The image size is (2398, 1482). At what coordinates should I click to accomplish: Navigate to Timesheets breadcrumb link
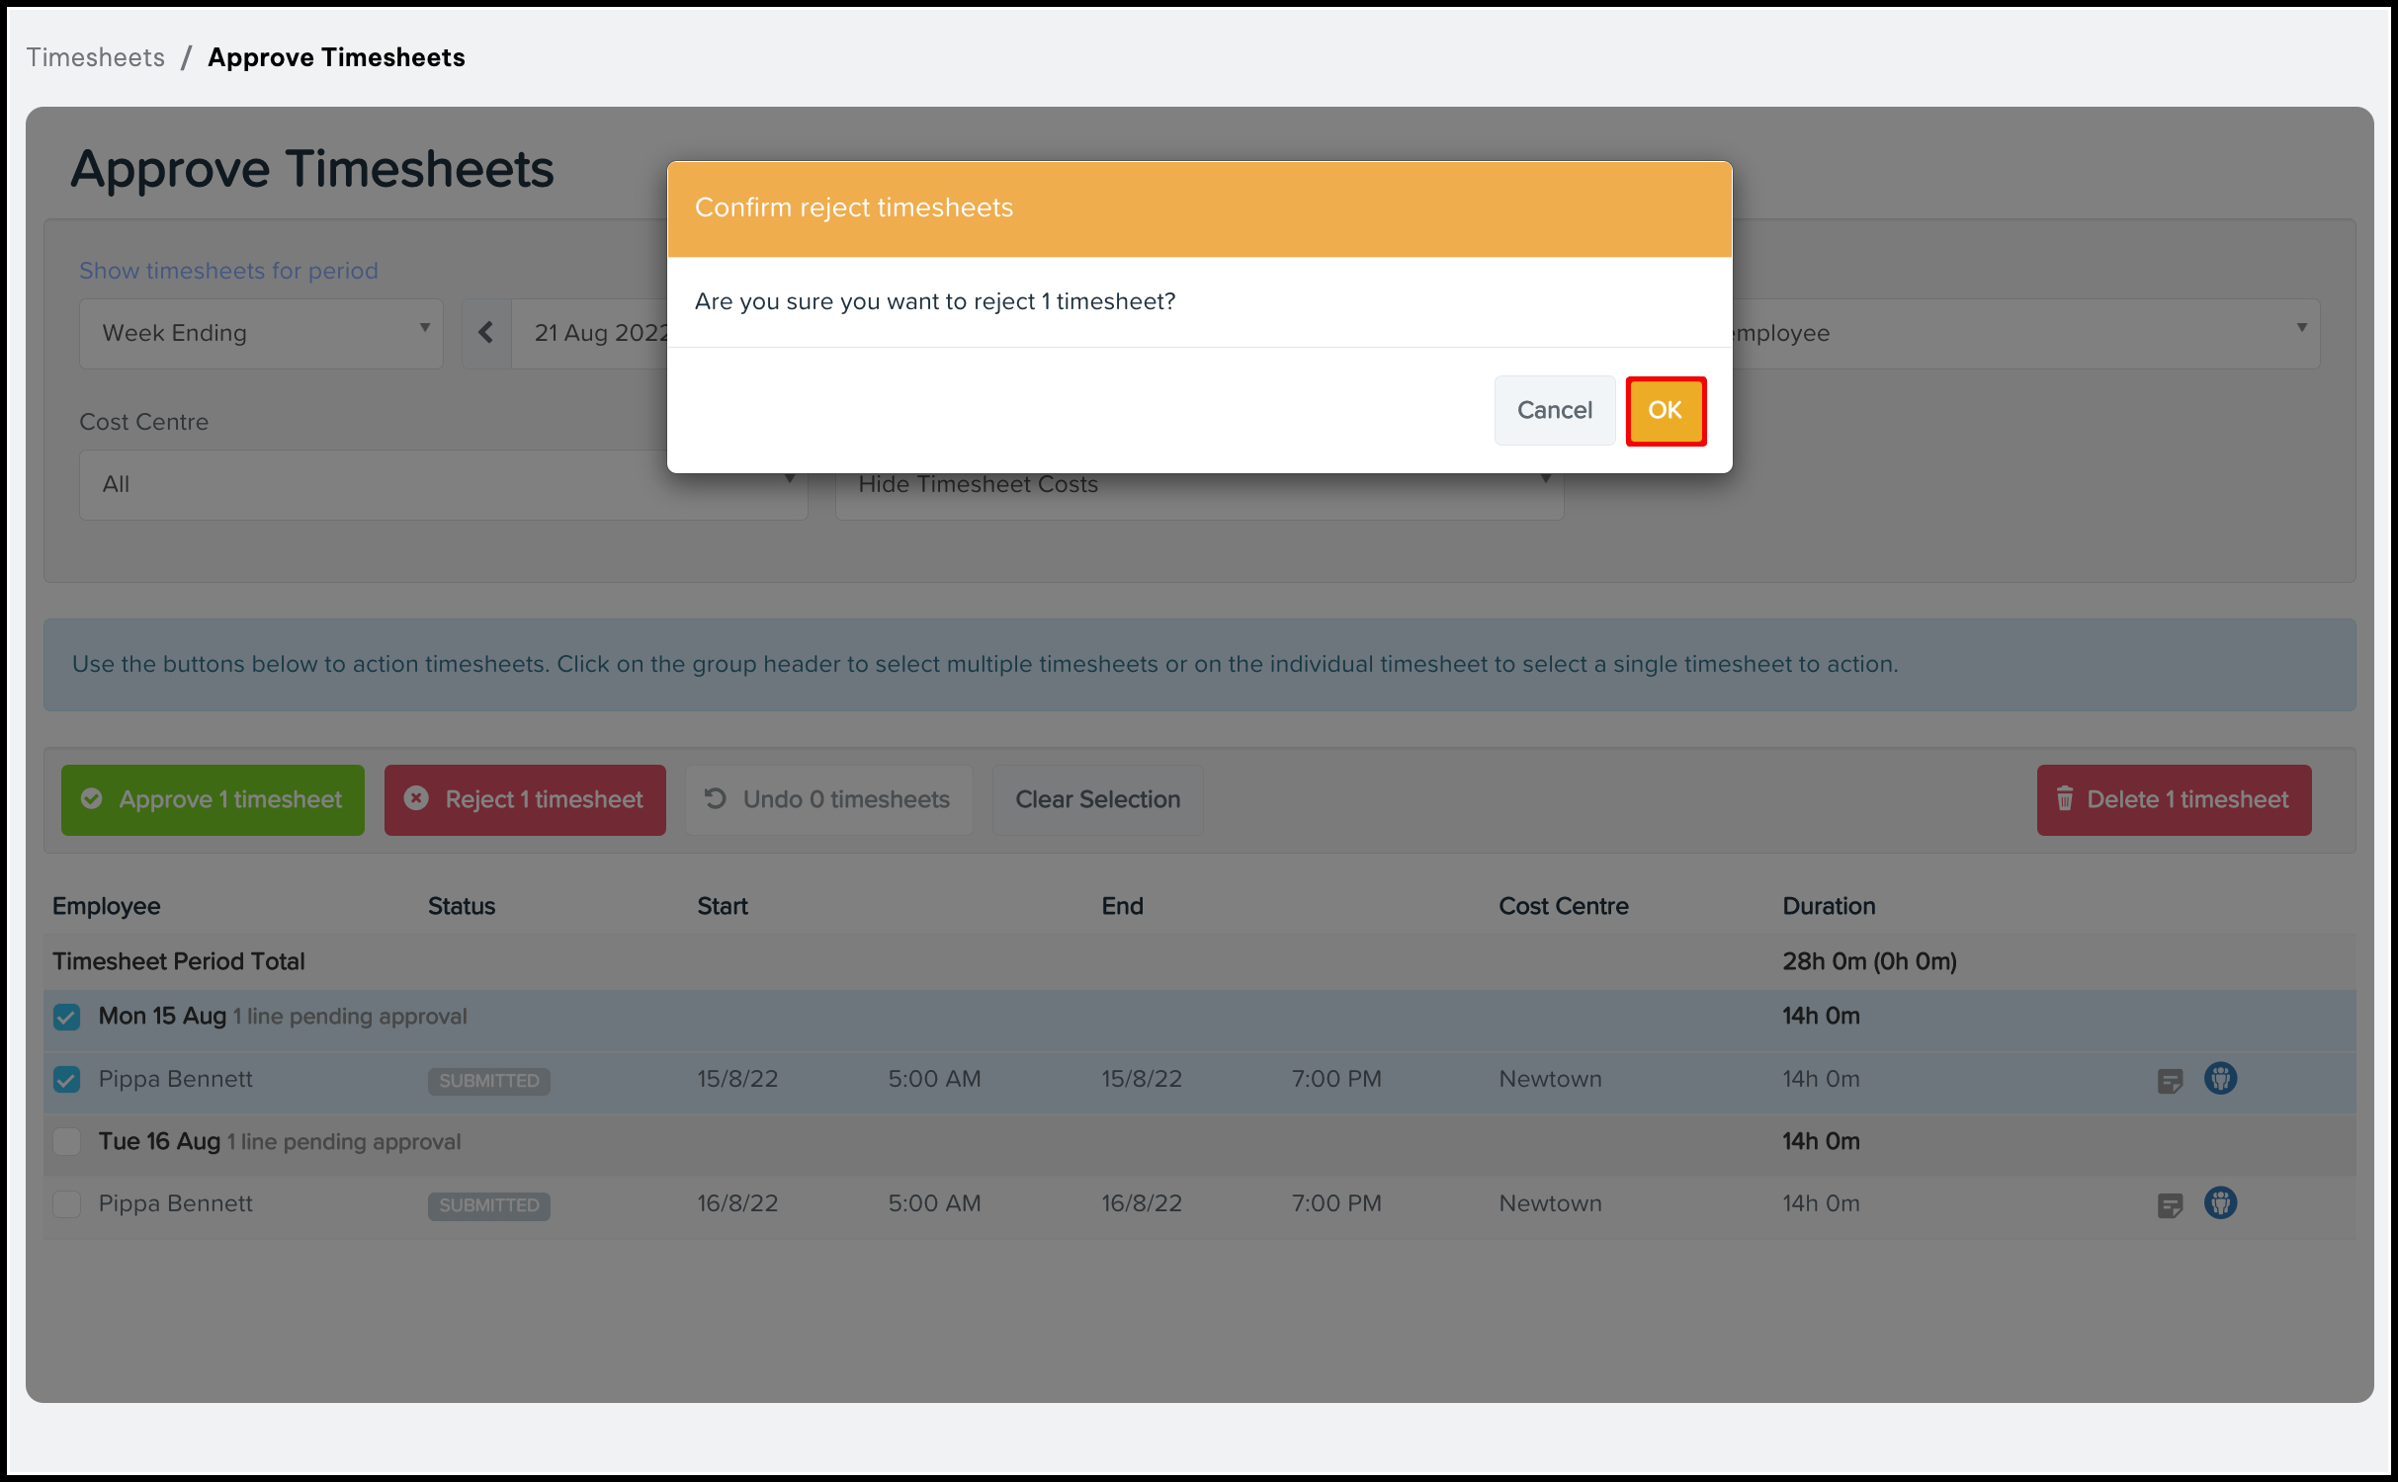(96, 57)
